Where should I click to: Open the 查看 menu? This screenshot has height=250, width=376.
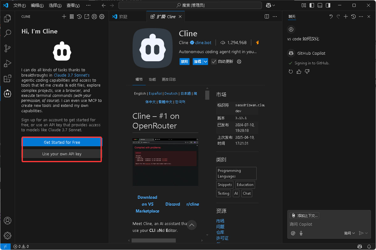click(x=73, y=5)
